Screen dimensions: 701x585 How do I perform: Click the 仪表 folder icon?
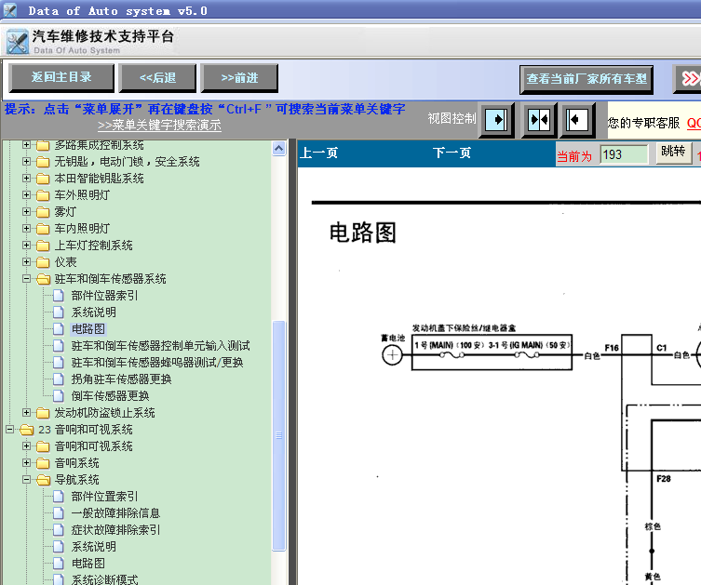point(43,262)
